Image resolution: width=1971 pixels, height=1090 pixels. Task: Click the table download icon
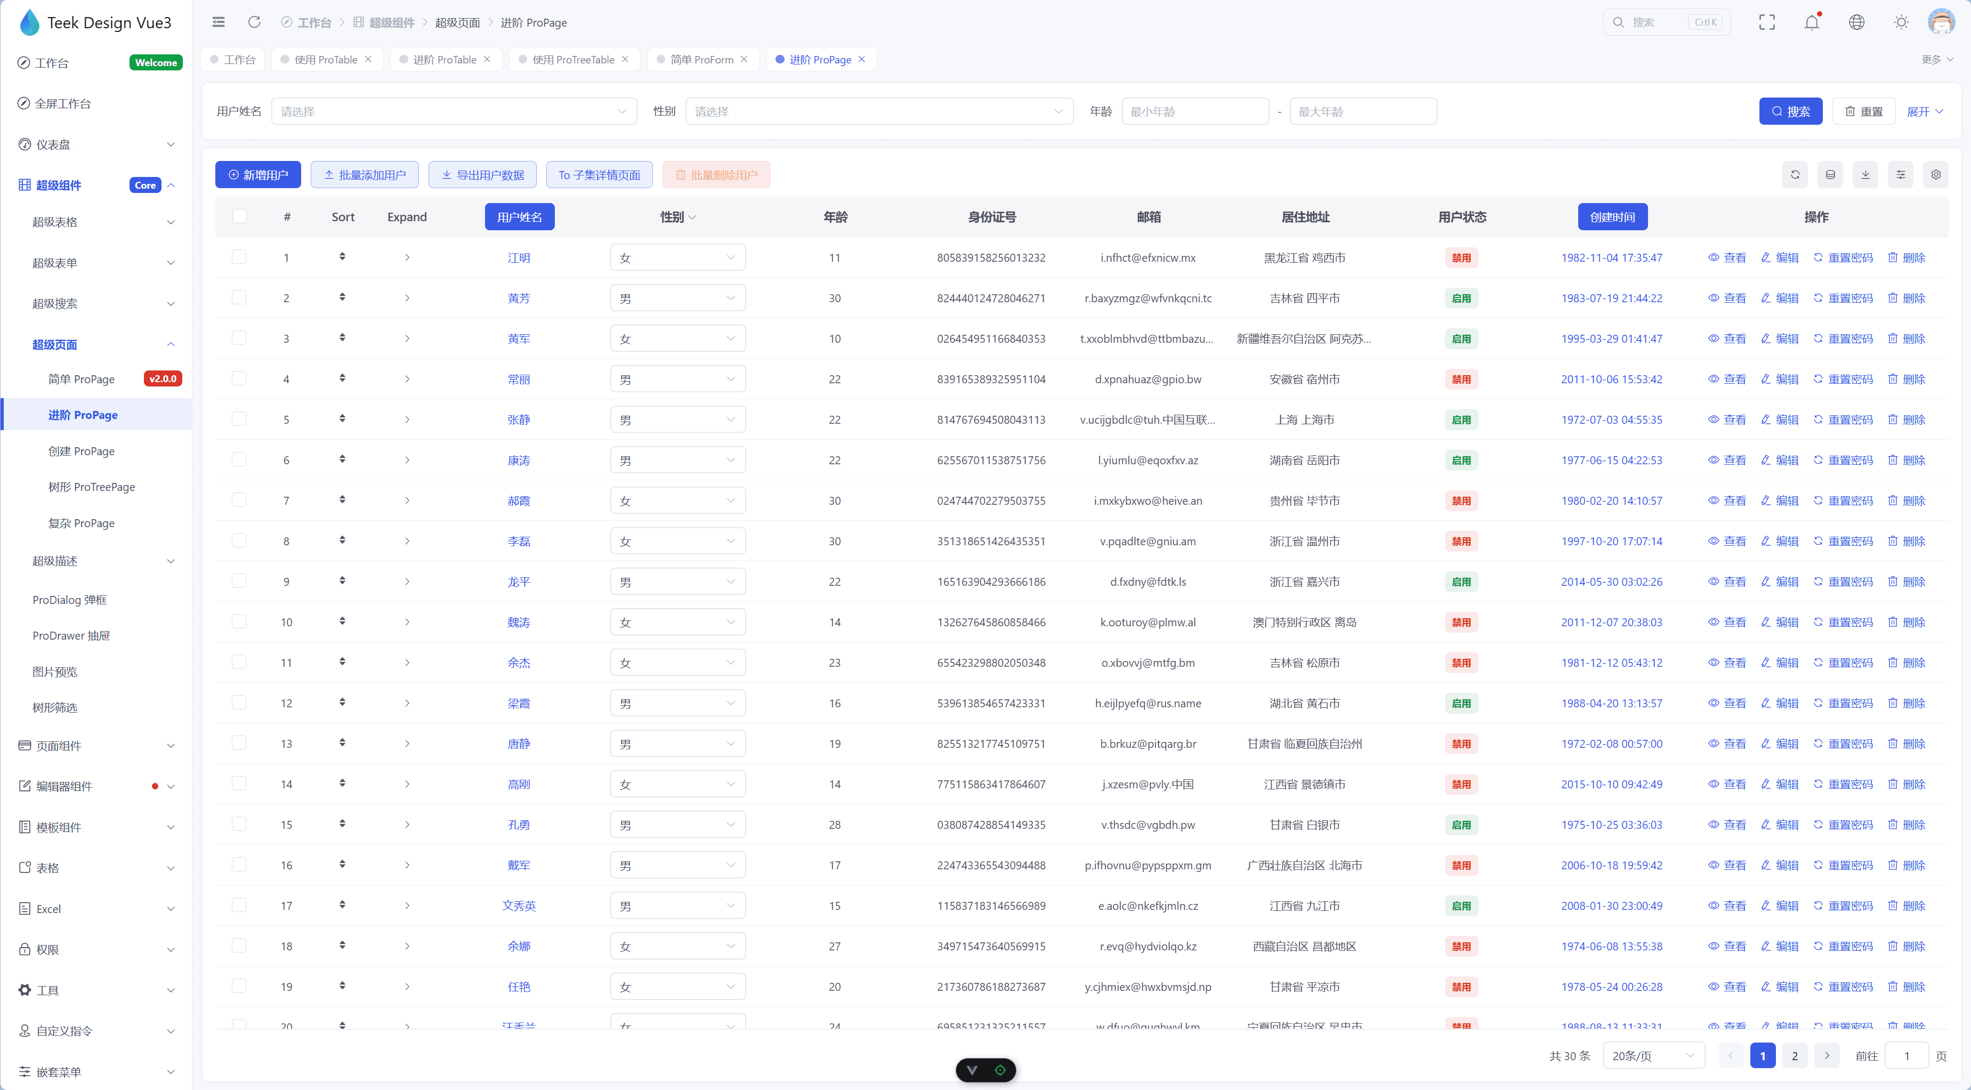pos(1865,174)
